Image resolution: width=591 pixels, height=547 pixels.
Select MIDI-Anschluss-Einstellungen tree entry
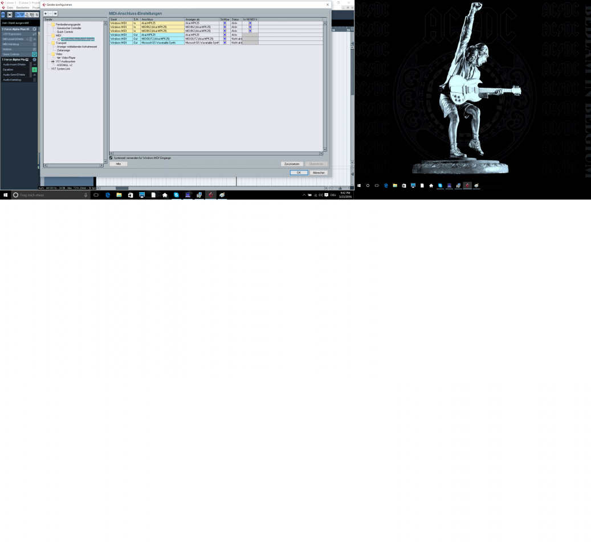pos(78,39)
